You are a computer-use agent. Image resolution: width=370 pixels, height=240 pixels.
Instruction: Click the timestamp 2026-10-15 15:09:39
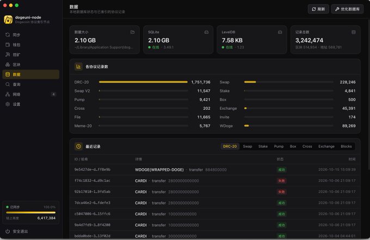pos(337,169)
